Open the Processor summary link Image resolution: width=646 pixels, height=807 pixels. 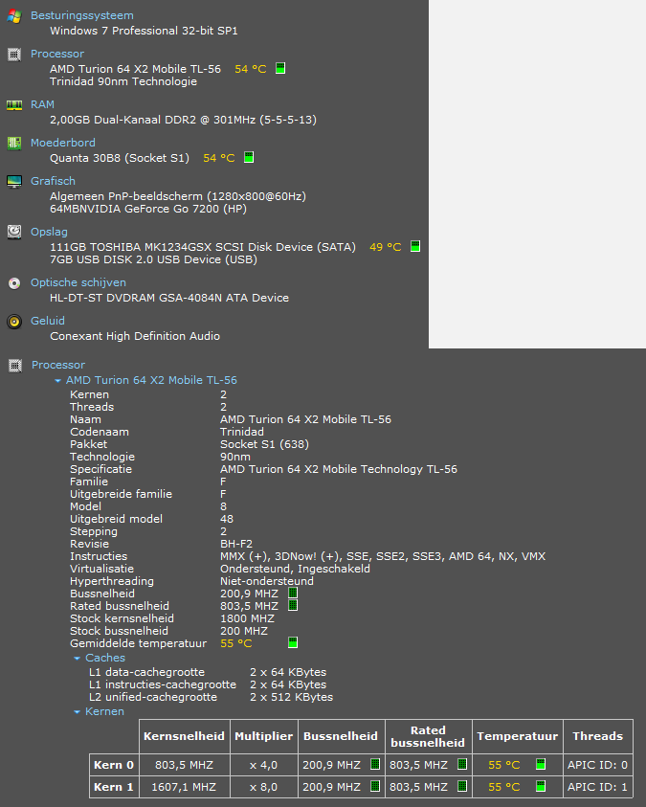pyautogui.click(x=57, y=54)
